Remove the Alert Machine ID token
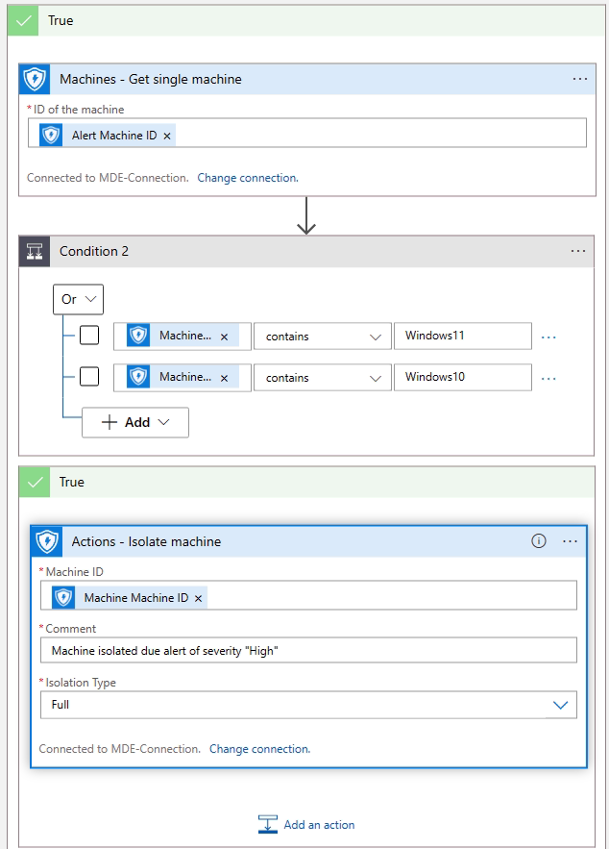609x849 pixels. pyautogui.click(x=167, y=137)
